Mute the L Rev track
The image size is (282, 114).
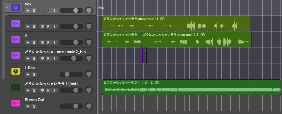pos(28,74)
